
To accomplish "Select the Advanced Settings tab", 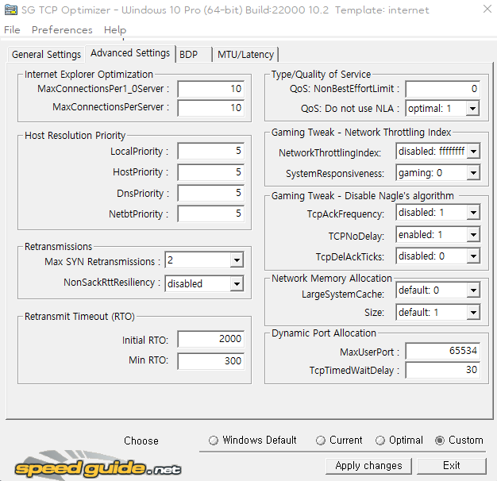I will 130,53.
